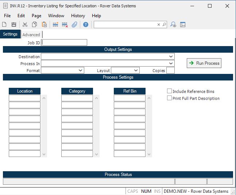Expand the Format dropdown list

pos(81,70)
